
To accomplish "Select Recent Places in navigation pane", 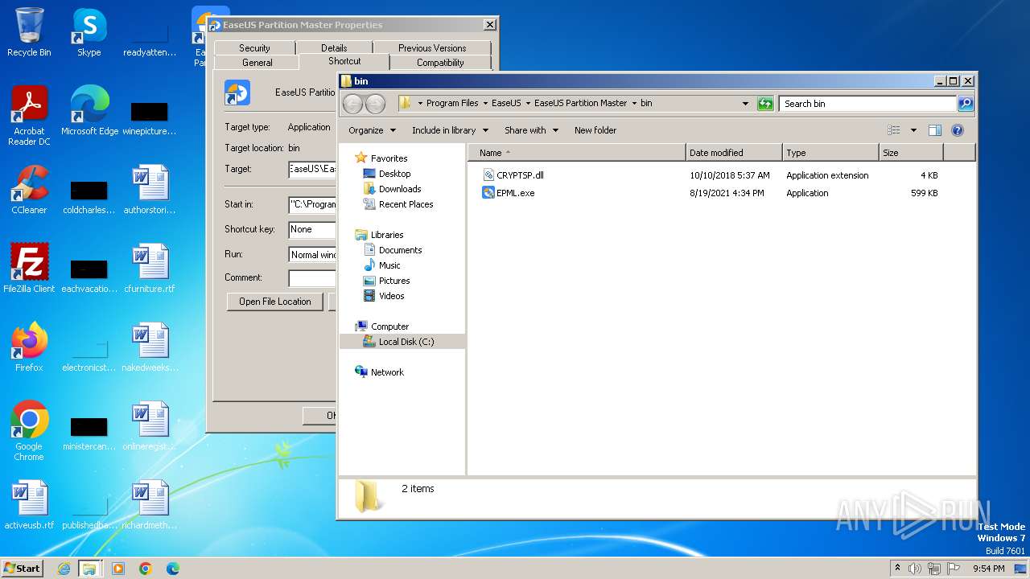I will point(398,204).
